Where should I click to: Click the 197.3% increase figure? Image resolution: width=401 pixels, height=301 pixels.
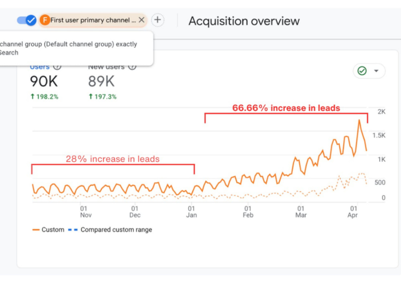coord(103,97)
